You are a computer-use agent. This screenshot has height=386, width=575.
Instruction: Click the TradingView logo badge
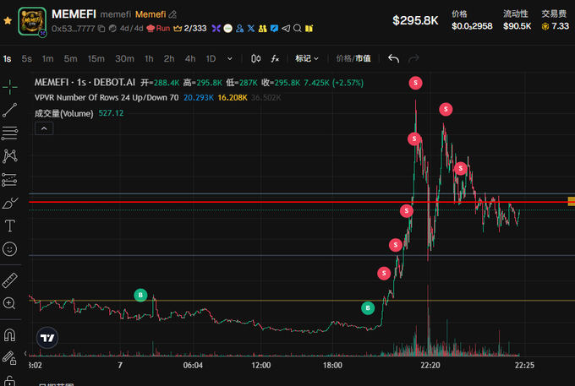[x=47, y=338]
